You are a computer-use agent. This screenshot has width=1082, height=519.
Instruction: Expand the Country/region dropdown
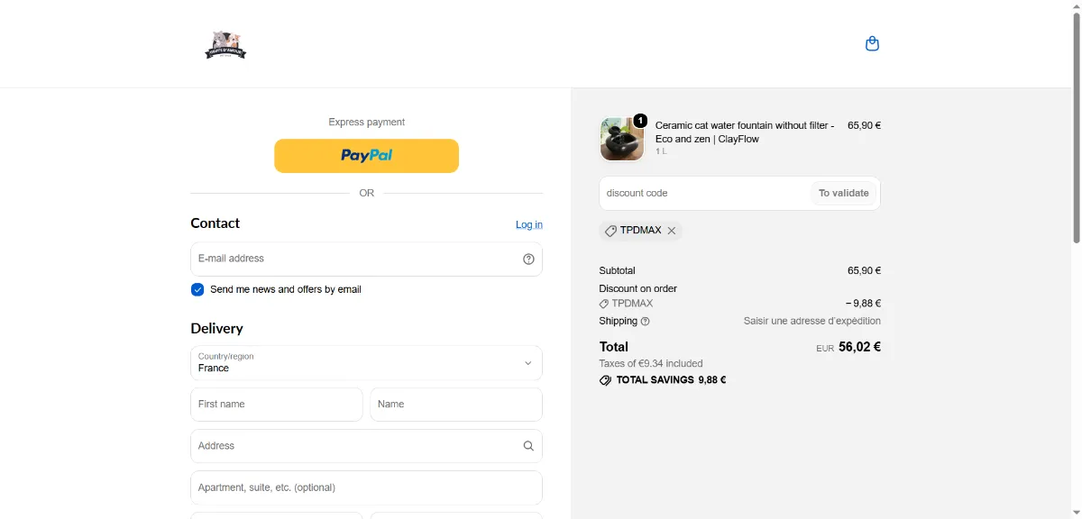366,363
